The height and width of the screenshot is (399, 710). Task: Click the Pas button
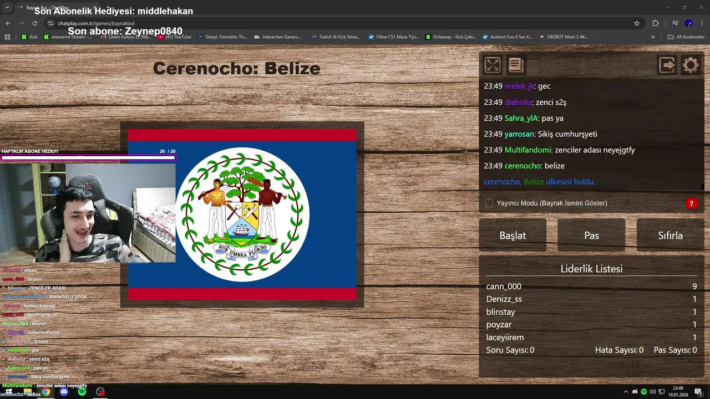coord(591,235)
